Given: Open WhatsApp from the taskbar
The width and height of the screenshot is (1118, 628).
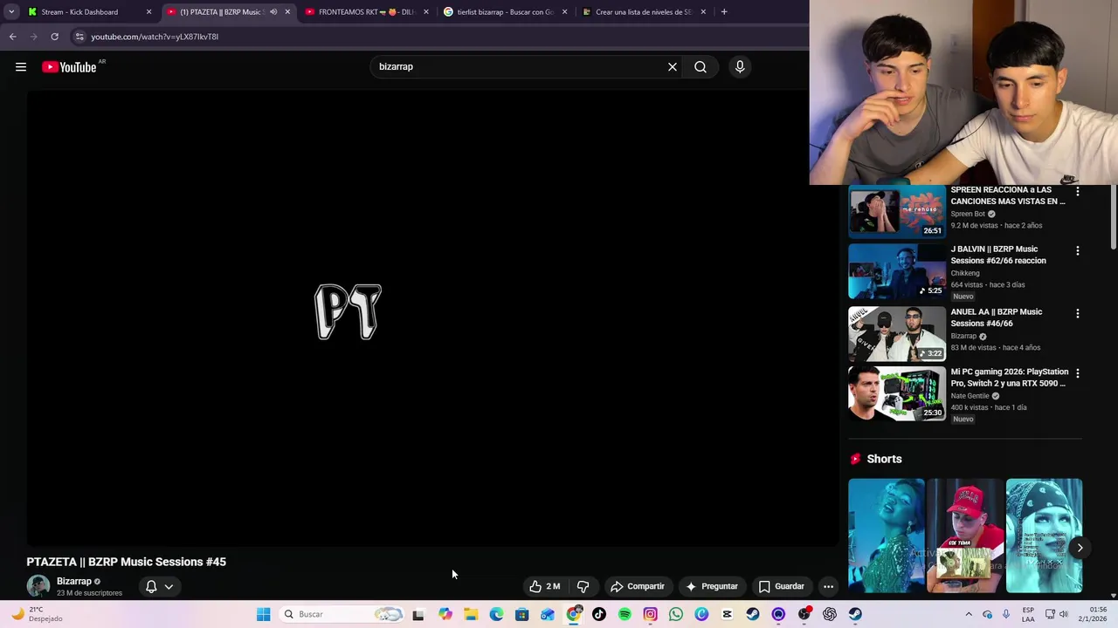Looking at the screenshot, I should coord(676,614).
